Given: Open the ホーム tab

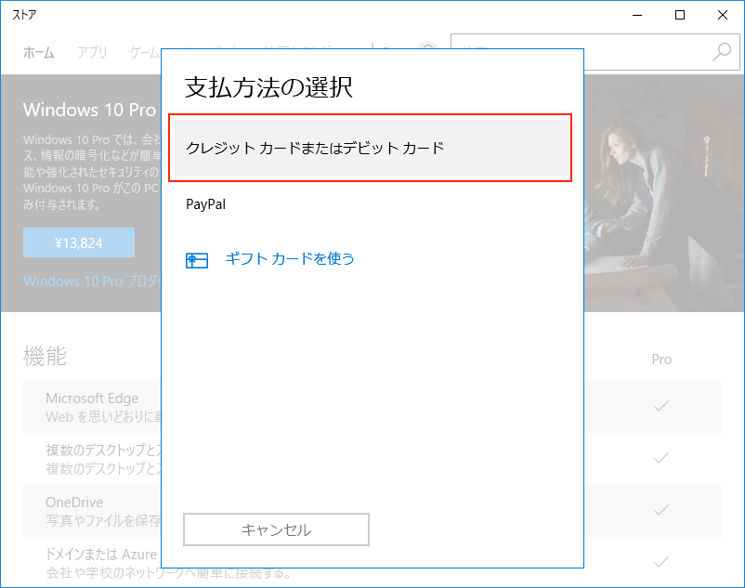Looking at the screenshot, I should [39, 52].
